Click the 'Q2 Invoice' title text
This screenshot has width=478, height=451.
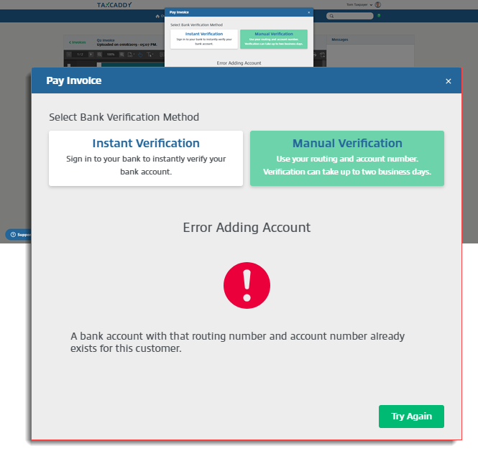pos(106,40)
